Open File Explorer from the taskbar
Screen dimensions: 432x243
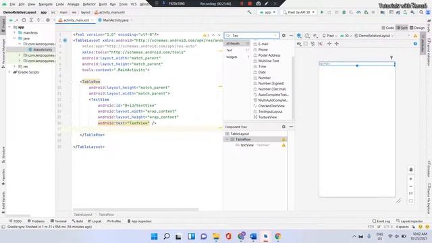point(216,236)
